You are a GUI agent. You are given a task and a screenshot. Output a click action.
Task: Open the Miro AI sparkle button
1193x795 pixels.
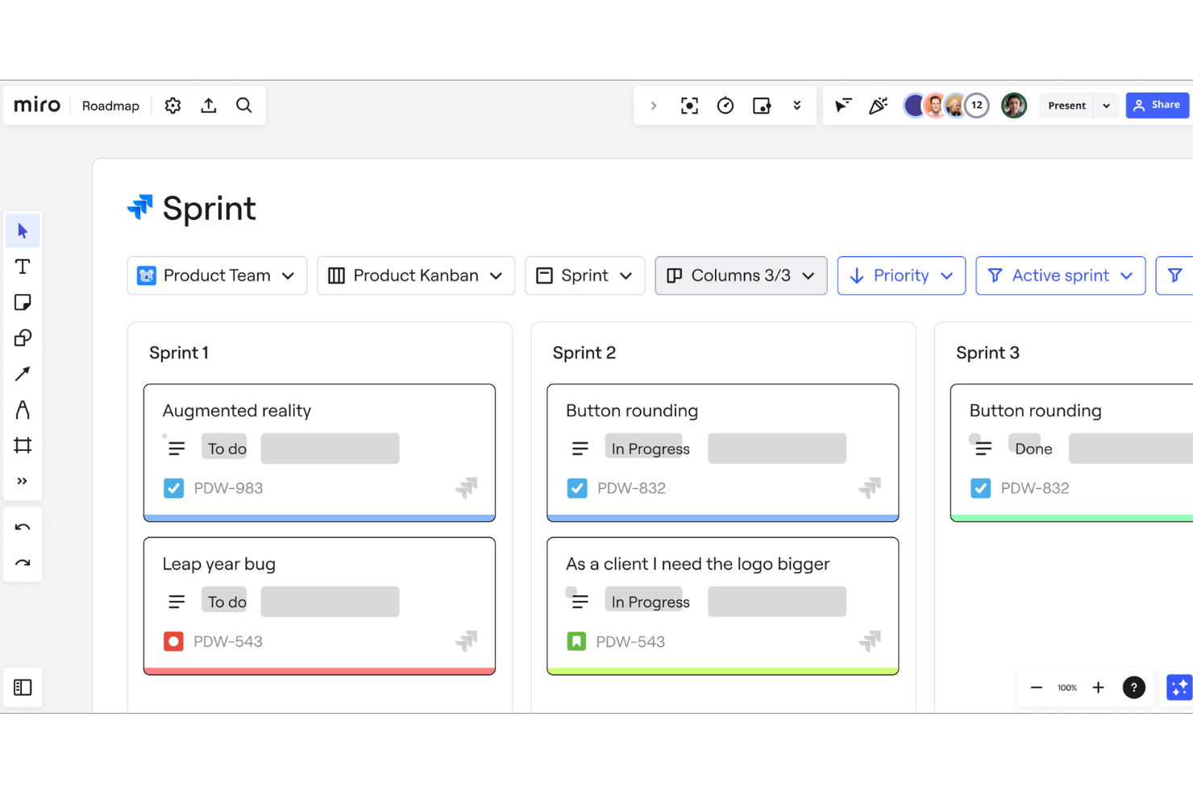coord(1178,687)
